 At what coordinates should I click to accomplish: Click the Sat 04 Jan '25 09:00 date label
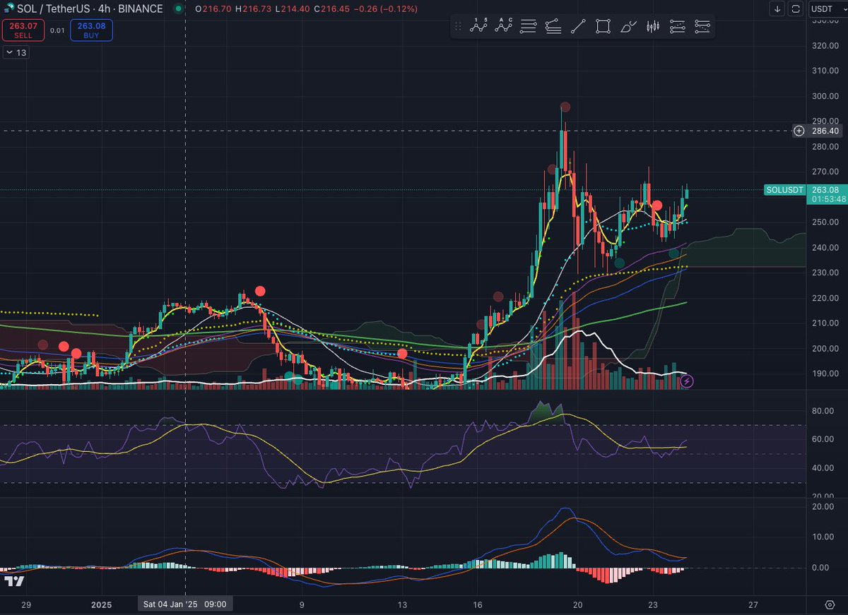(x=184, y=604)
